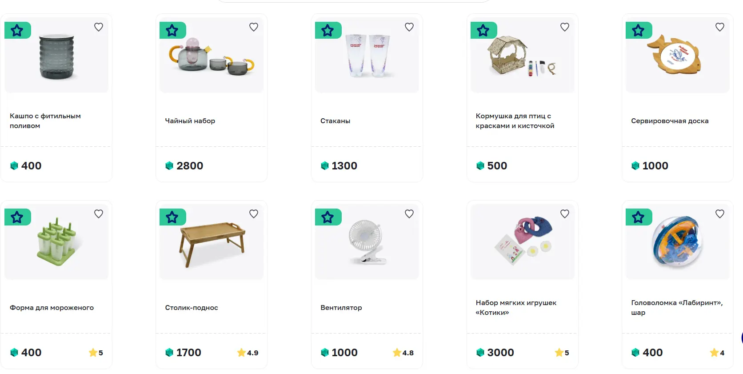Click the 4.9 rating star on Столик-поднос

241,353
